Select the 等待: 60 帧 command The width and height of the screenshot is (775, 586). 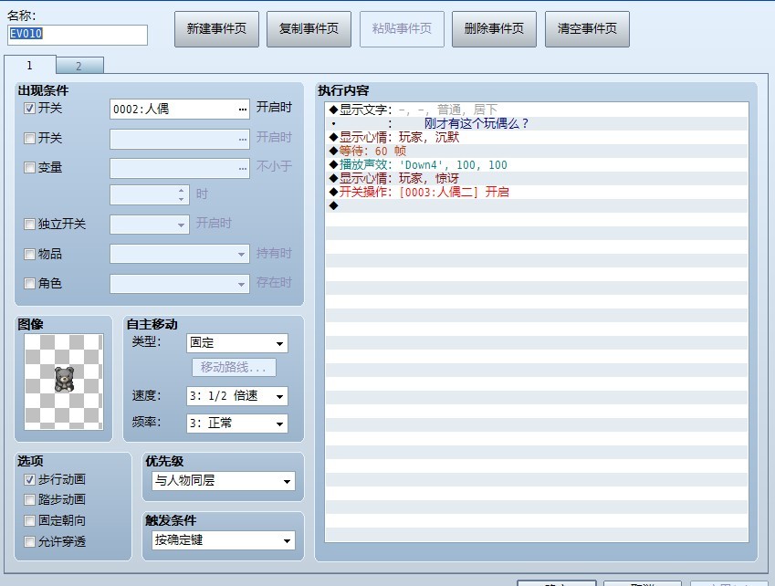click(x=537, y=152)
